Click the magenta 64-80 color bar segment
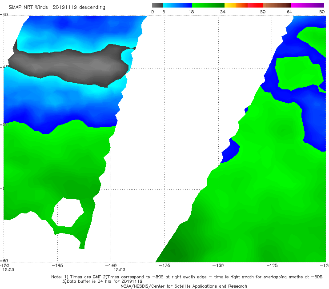 [308, 5]
